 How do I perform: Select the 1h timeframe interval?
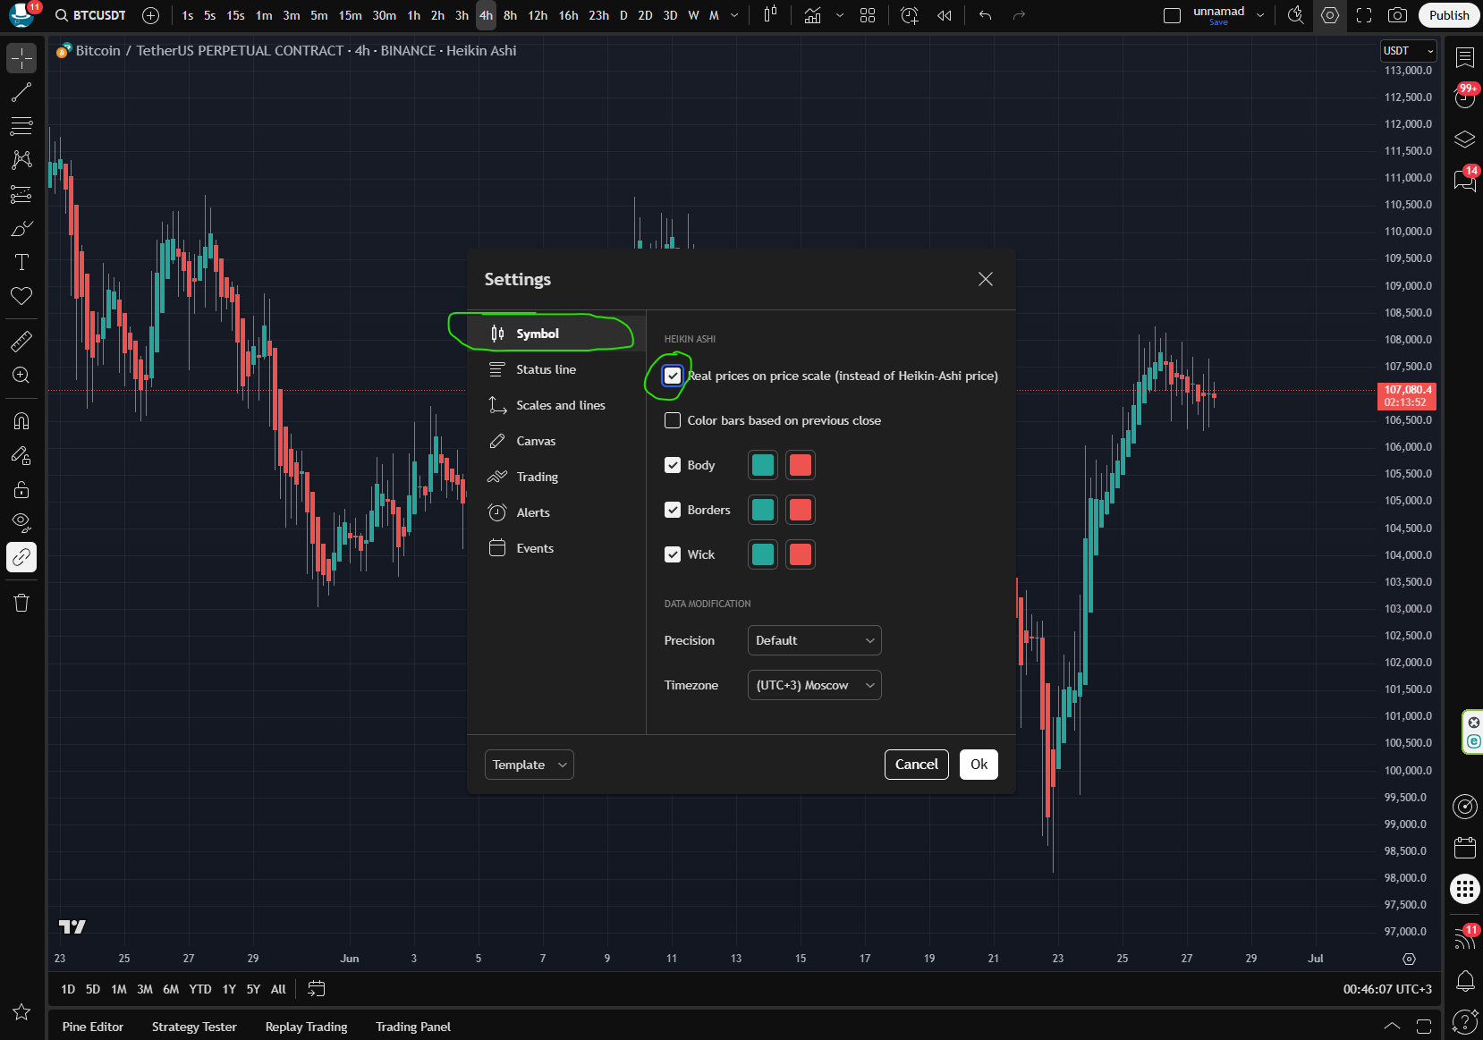[x=413, y=15]
